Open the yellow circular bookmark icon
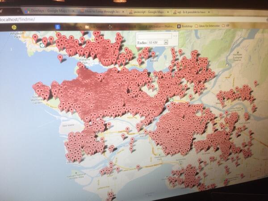268x201 pixels. pos(14,27)
